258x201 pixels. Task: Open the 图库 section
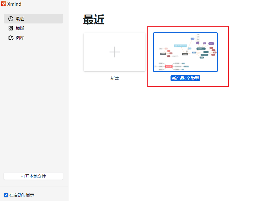(x=33, y=38)
